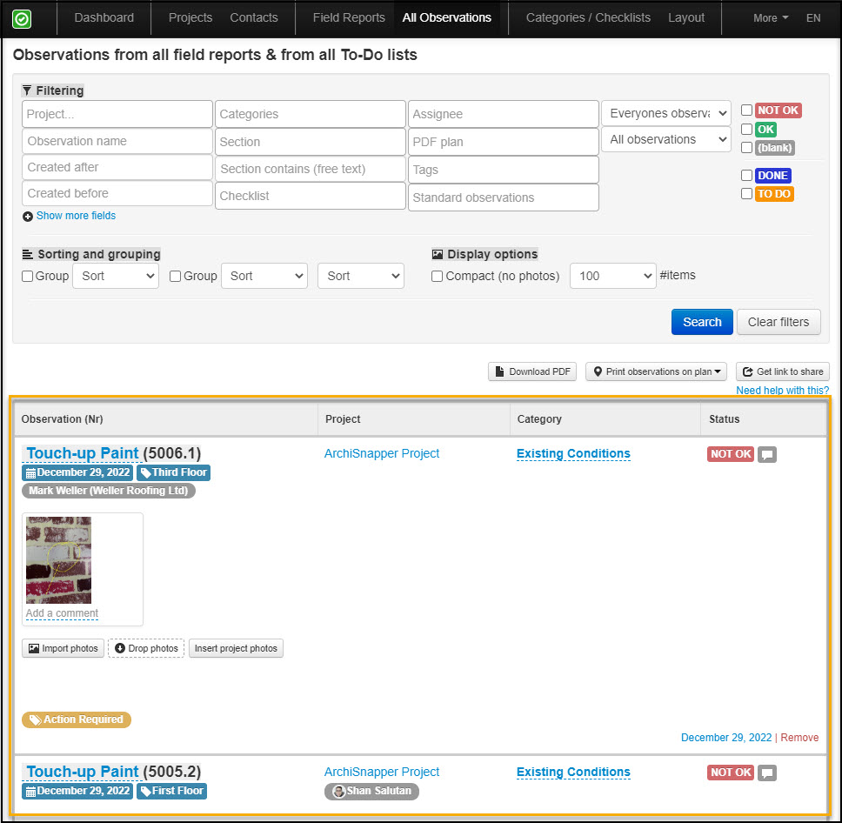Select the All Observations tab
This screenshot has width=842, height=823.
pos(447,17)
